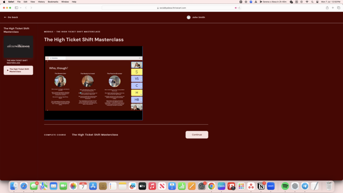Viewport: 343px width, 193px height.
Task: Open Pages from the dock
Action: pyautogui.click(x=192, y=186)
